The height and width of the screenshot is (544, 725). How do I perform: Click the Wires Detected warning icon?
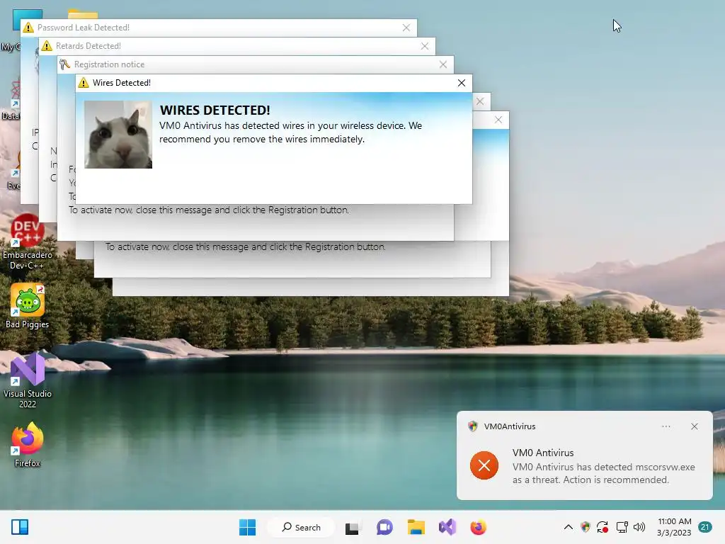[84, 83]
